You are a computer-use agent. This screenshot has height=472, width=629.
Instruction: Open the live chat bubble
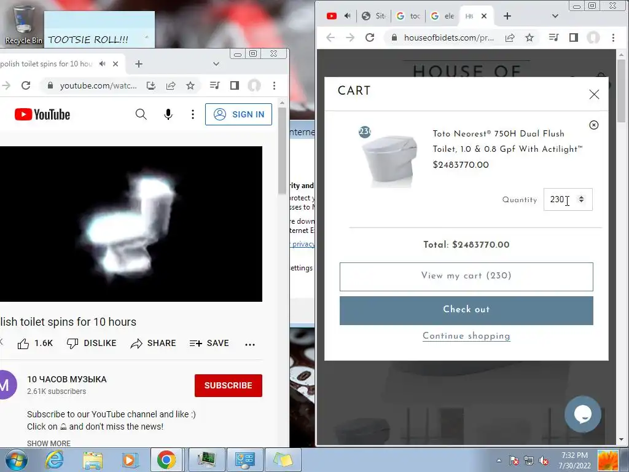coord(582,414)
